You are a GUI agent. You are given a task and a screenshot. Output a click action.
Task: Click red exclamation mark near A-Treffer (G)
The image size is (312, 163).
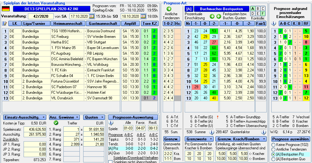[218, 117]
